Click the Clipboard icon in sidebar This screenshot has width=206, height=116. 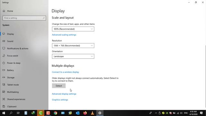[x=4, y=106]
